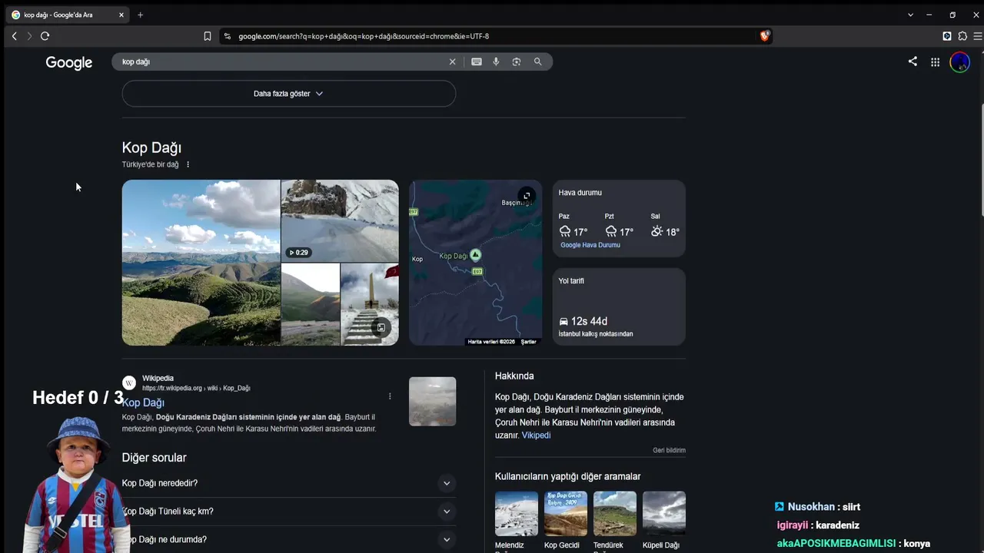Click 'Kullanıcıların yaptığı diğer aramalar' heading
This screenshot has width=984, height=553.
[x=568, y=477]
